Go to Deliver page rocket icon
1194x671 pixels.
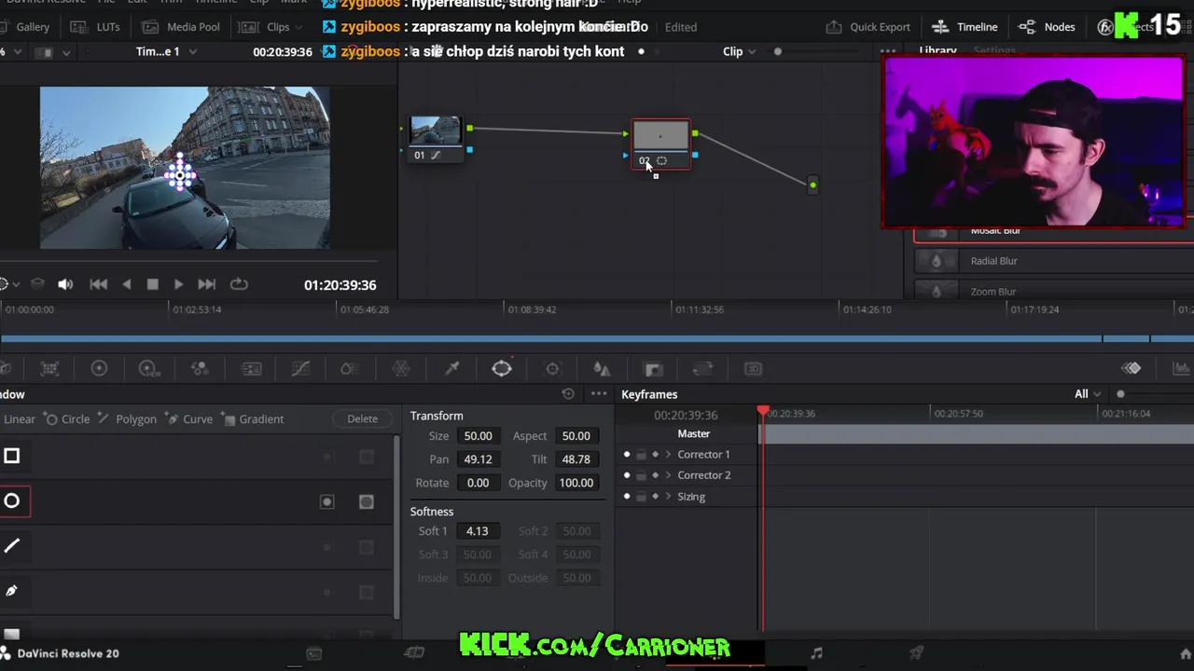point(916,653)
